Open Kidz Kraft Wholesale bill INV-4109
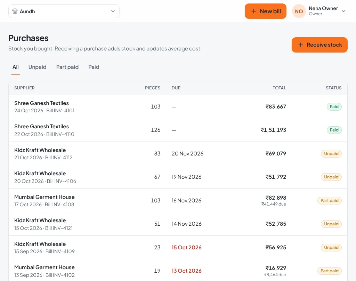 tap(178, 247)
